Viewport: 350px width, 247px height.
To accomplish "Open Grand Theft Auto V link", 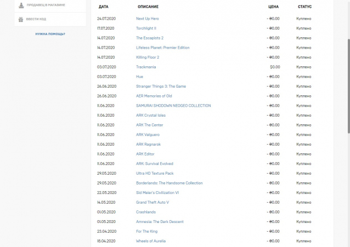I will coord(152,203).
